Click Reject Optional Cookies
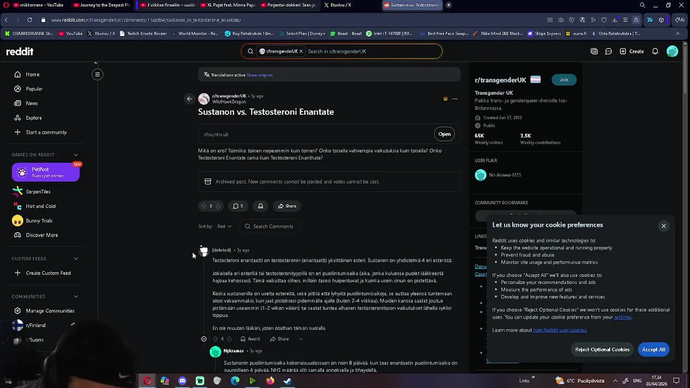Image resolution: width=690 pixels, height=388 pixels. pyautogui.click(x=602, y=350)
